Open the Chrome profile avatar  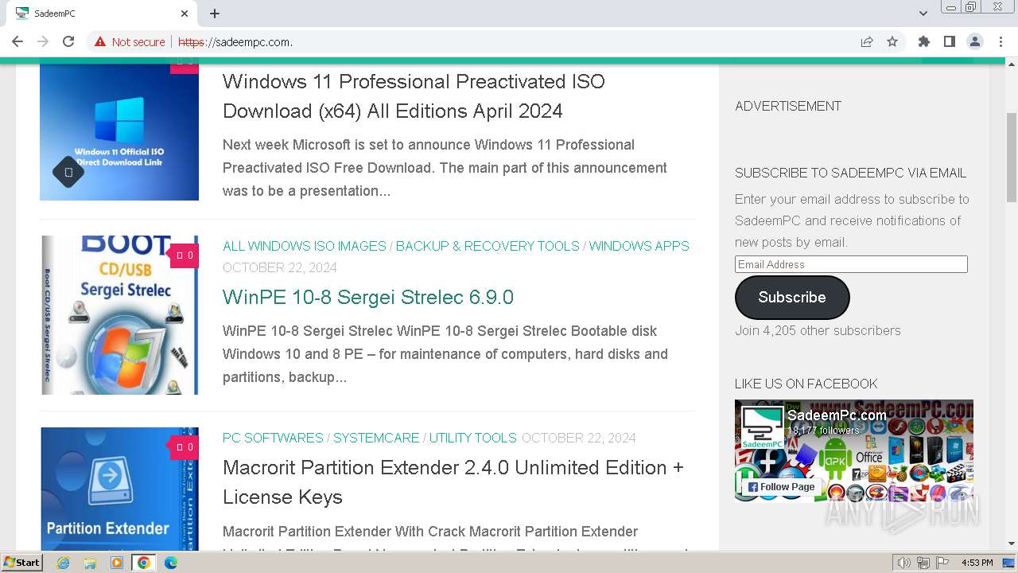975,41
